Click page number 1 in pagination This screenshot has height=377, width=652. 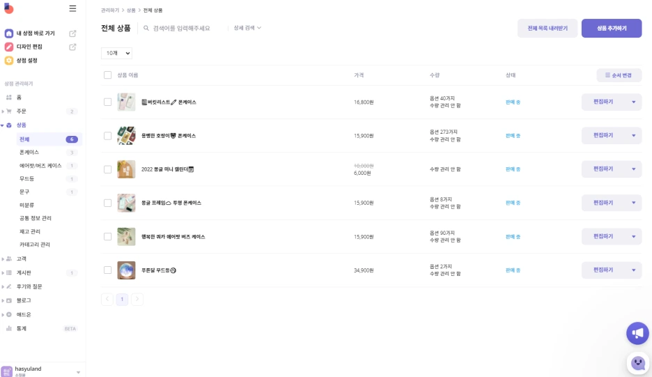[123, 299]
